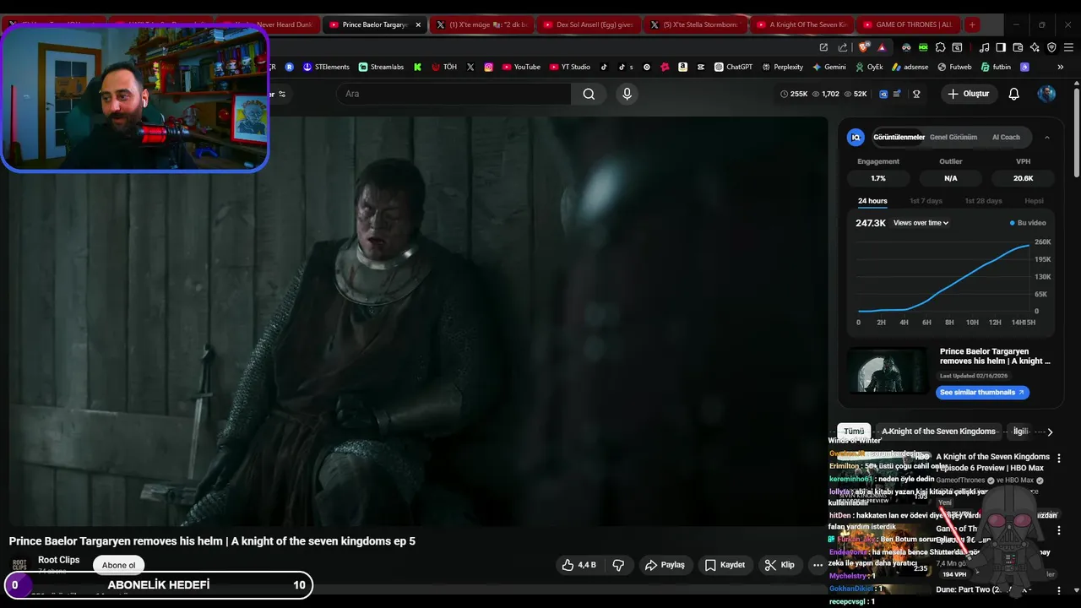Open the Instagram bookmark icon
The image size is (1081, 608).
click(x=488, y=67)
